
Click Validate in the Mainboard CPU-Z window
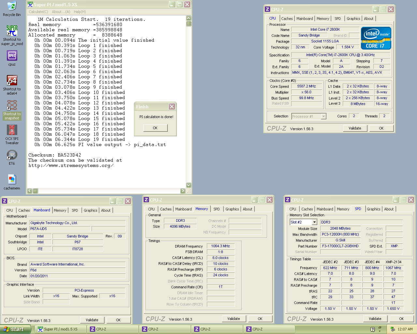pos(92,320)
